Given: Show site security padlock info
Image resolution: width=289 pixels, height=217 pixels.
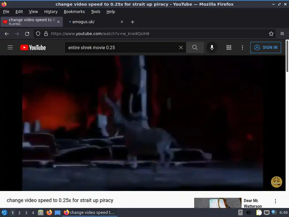Looking at the screenshot, I should [46, 34].
